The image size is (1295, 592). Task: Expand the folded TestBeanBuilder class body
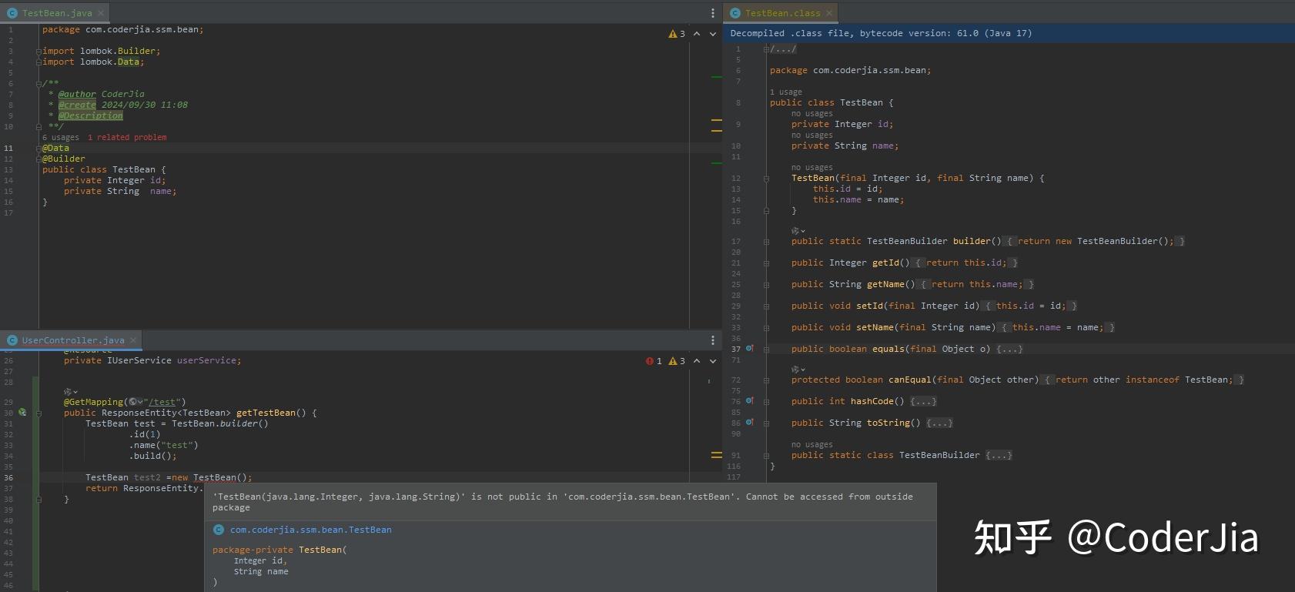pyautogui.click(x=999, y=456)
